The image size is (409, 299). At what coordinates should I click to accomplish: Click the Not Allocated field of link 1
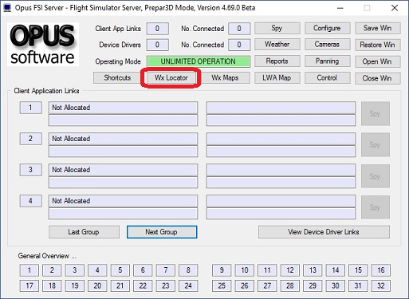coord(123,108)
